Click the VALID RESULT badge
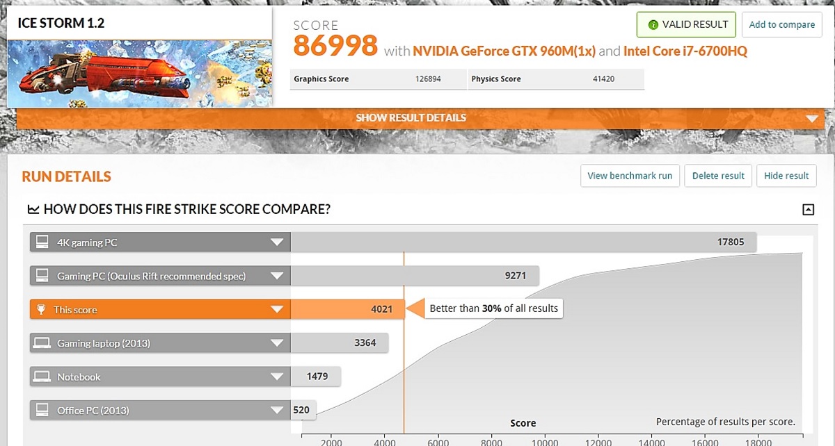This screenshot has height=446, width=835. click(x=687, y=24)
